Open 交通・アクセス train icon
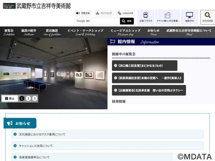 point(146,17)
